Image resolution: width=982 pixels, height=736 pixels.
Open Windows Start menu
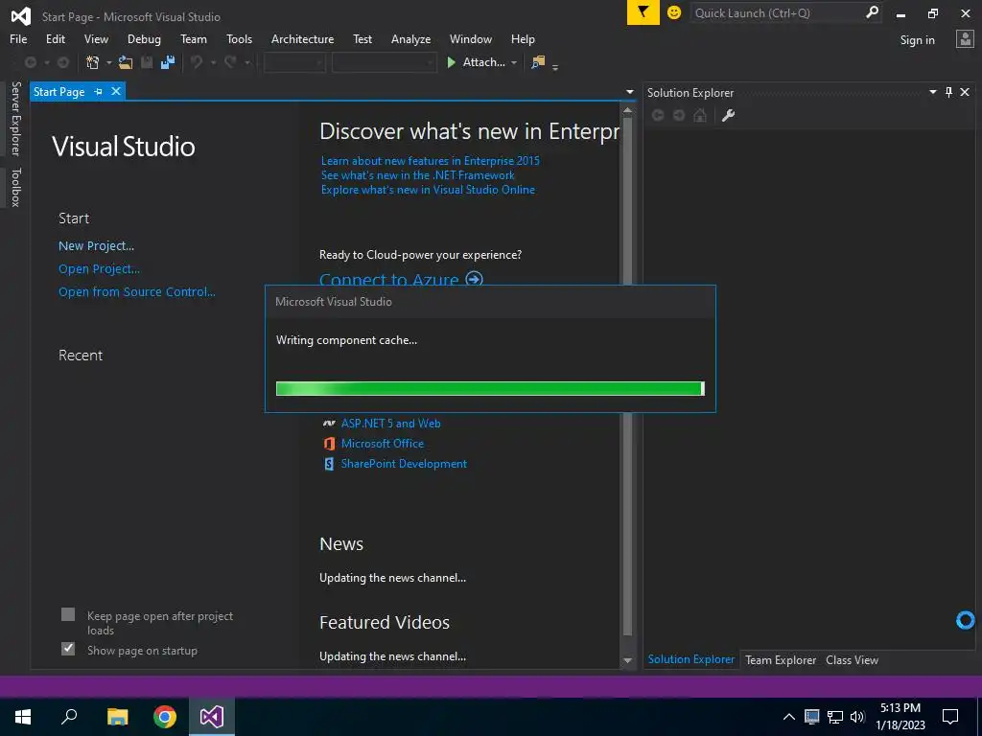click(x=23, y=717)
